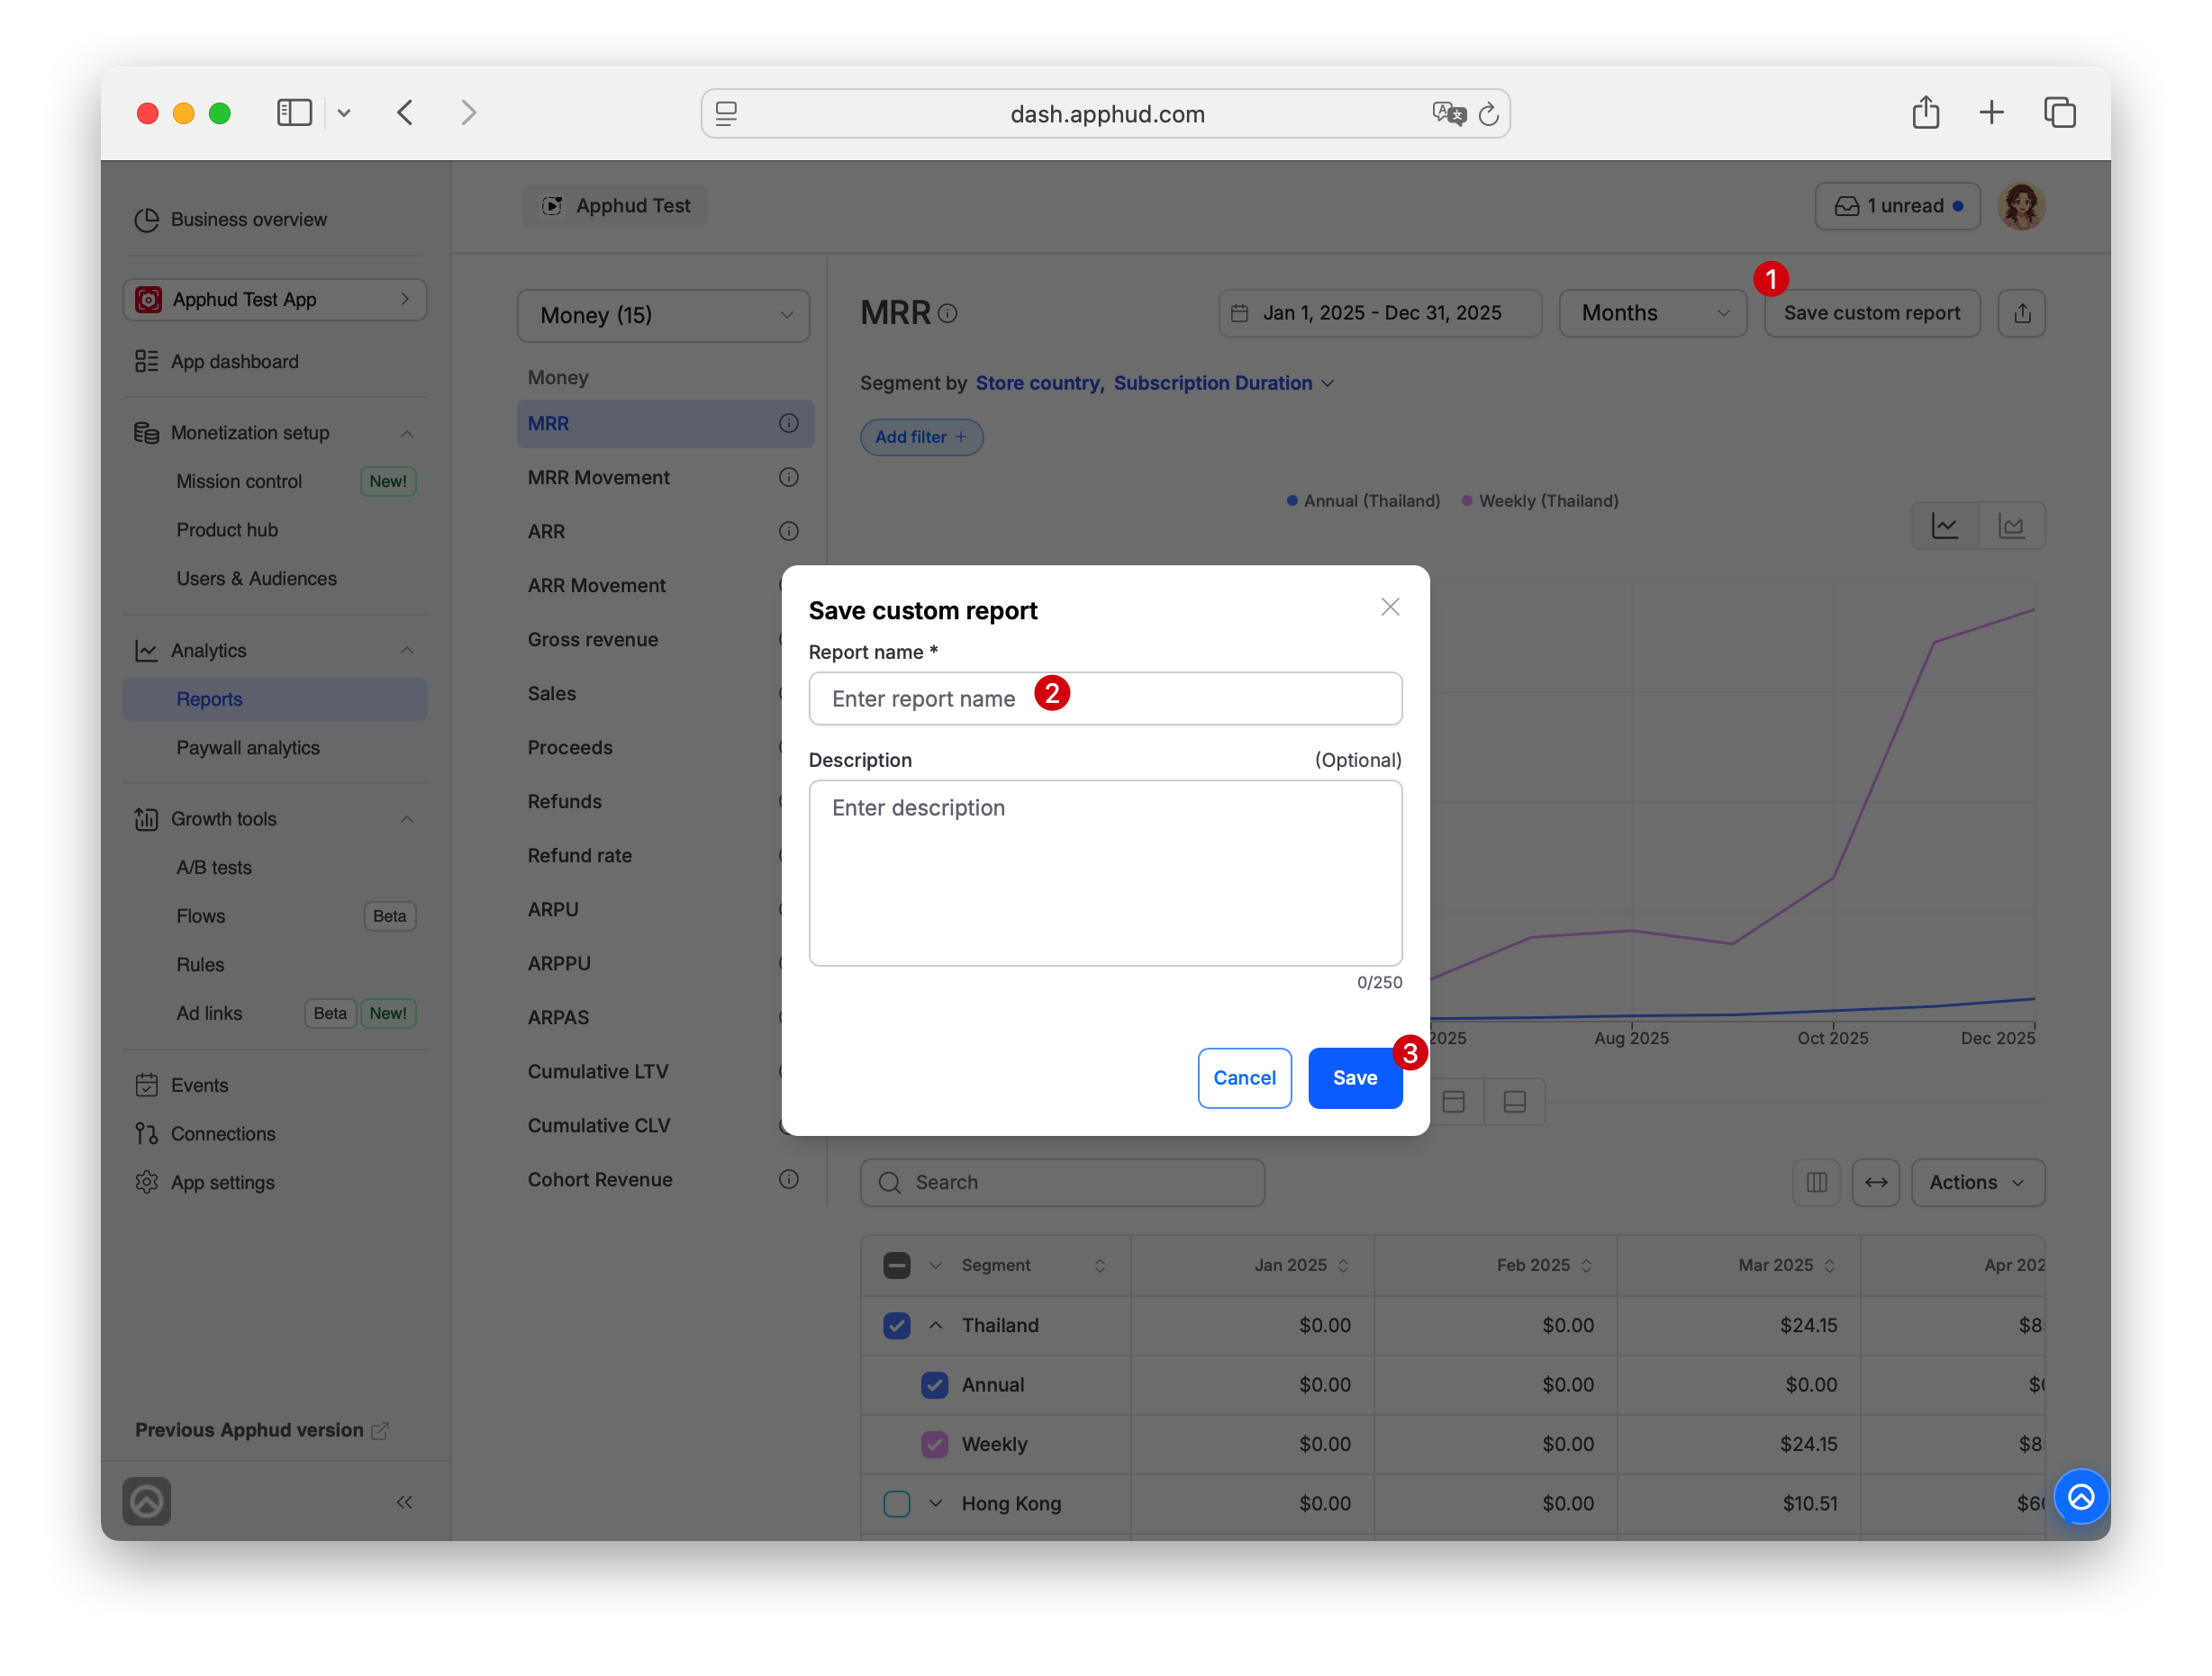Open user profile avatar
The height and width of the screenshot is (1676, 2212).
click(2021, 206)
